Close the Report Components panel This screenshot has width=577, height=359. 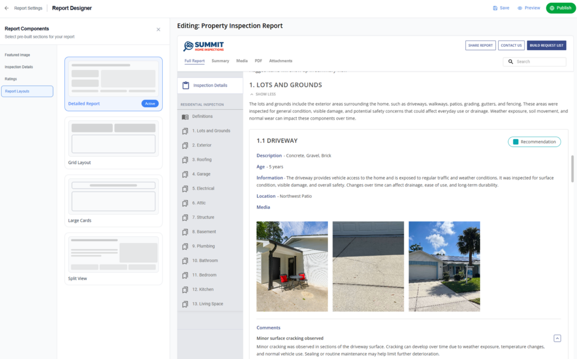[158, 29]
